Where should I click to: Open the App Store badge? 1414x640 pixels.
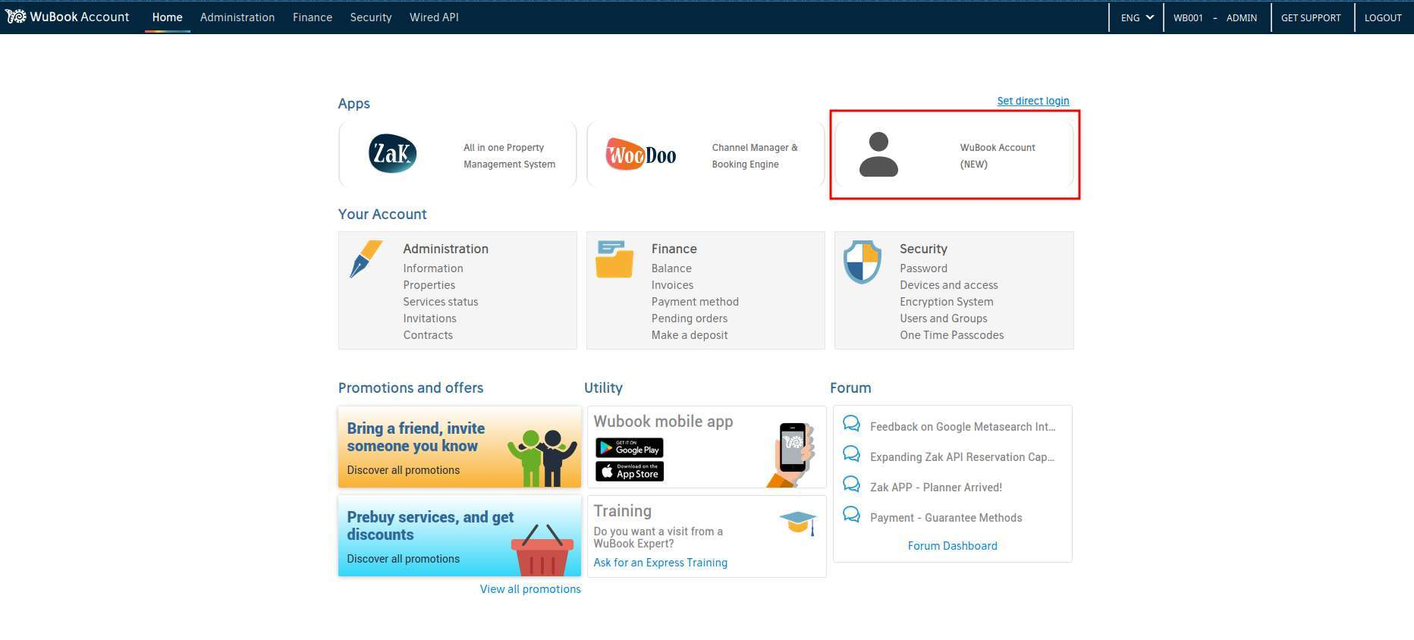[630, 472]
